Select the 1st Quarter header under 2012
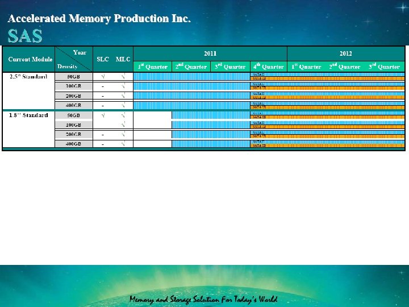This screenshot has width=409, height=307. tap(306, 67)
